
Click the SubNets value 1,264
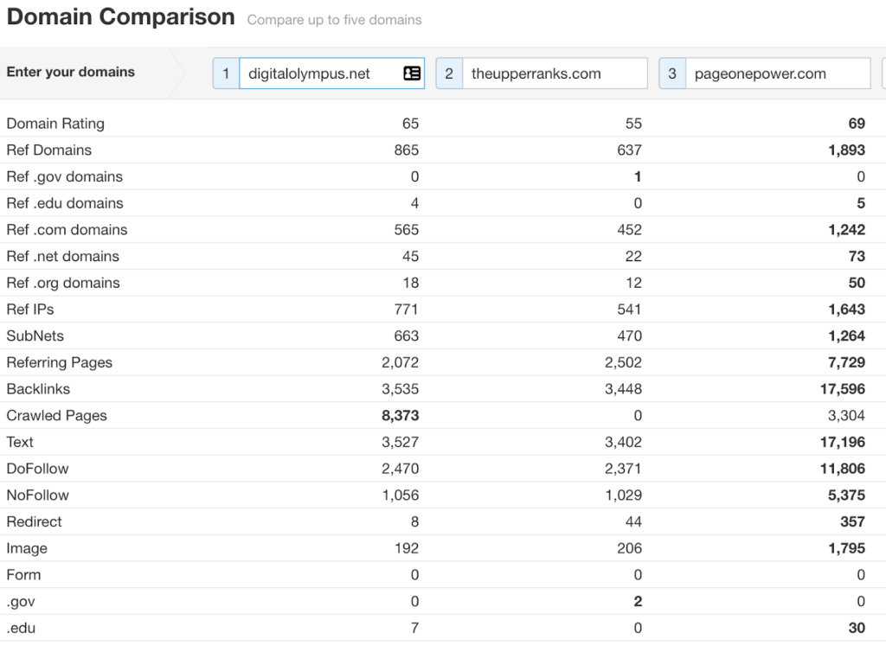pyautogui.click(x=846, y=336)
